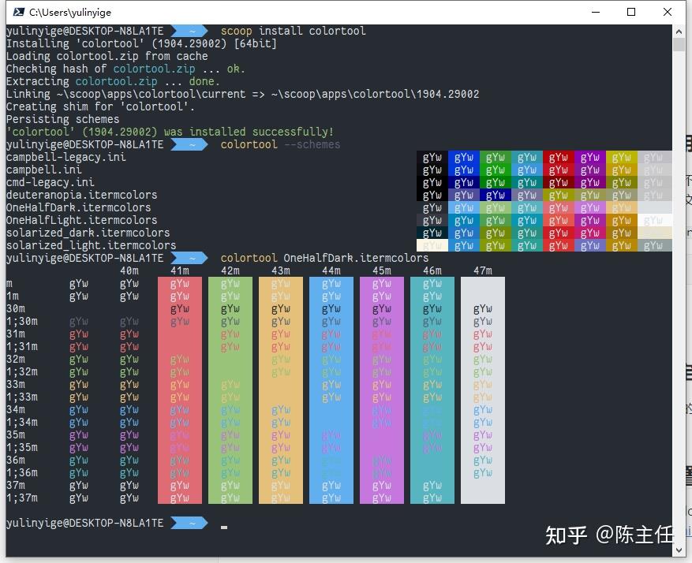The height and width of the screenshot is (563, 692).
Task: Click the terminal scrollbar track on the right
Action: [676, 315]
